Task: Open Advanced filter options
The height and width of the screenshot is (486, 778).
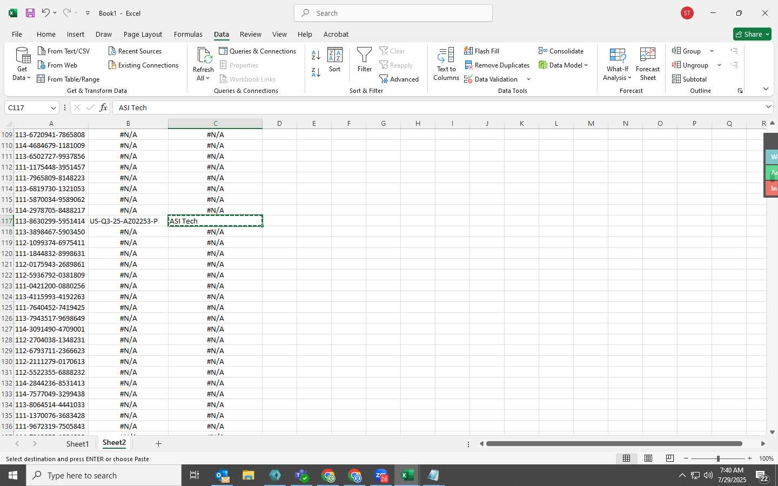Action: pyautogui.click(x=399, y=79)
